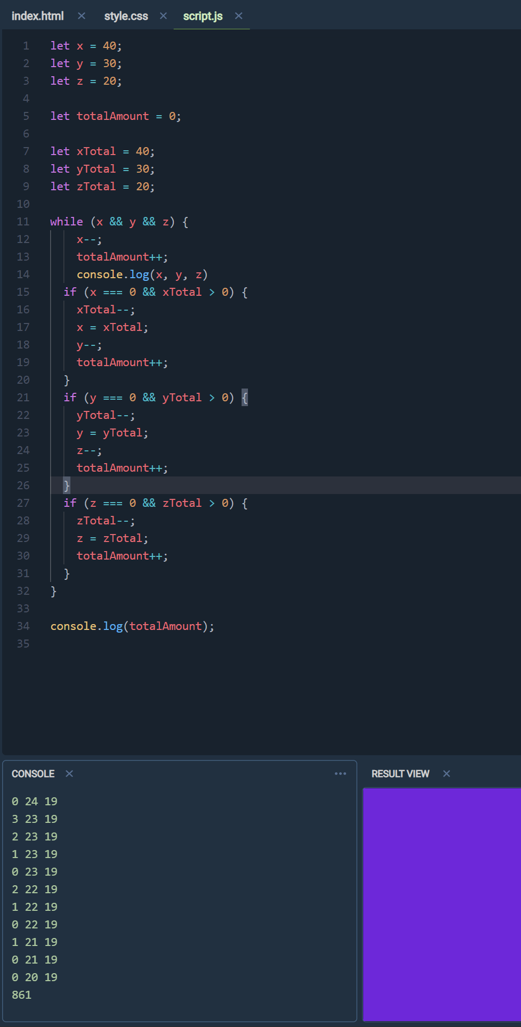Close the script.js tab
The image size is (521, 1027).
tap(239, 16)
